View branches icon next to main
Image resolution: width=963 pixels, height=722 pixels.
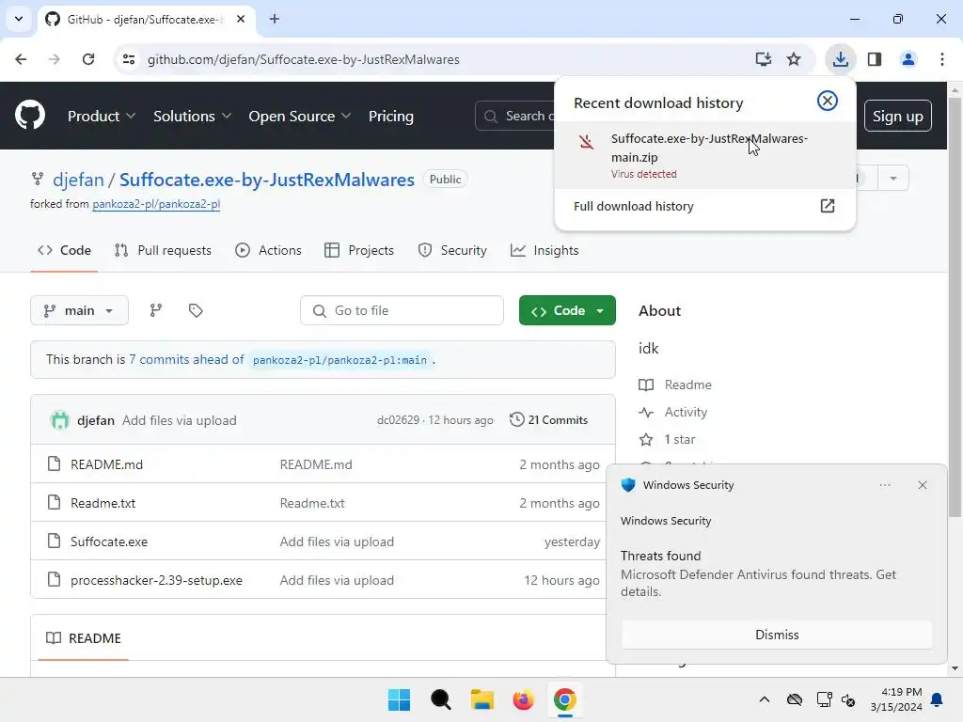coord(156,310)
